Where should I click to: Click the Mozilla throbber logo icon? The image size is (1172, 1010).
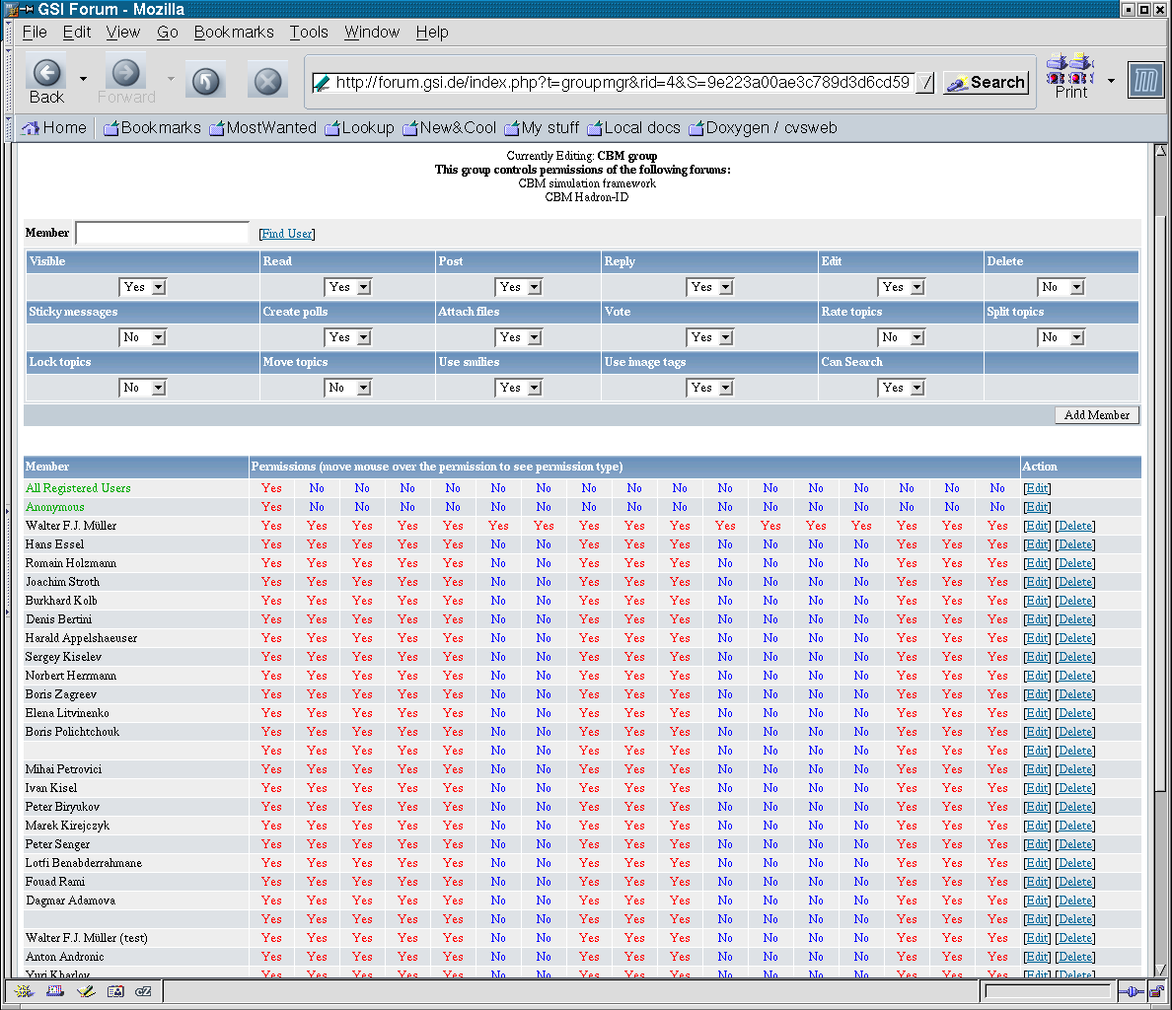tap(1145, 81)
